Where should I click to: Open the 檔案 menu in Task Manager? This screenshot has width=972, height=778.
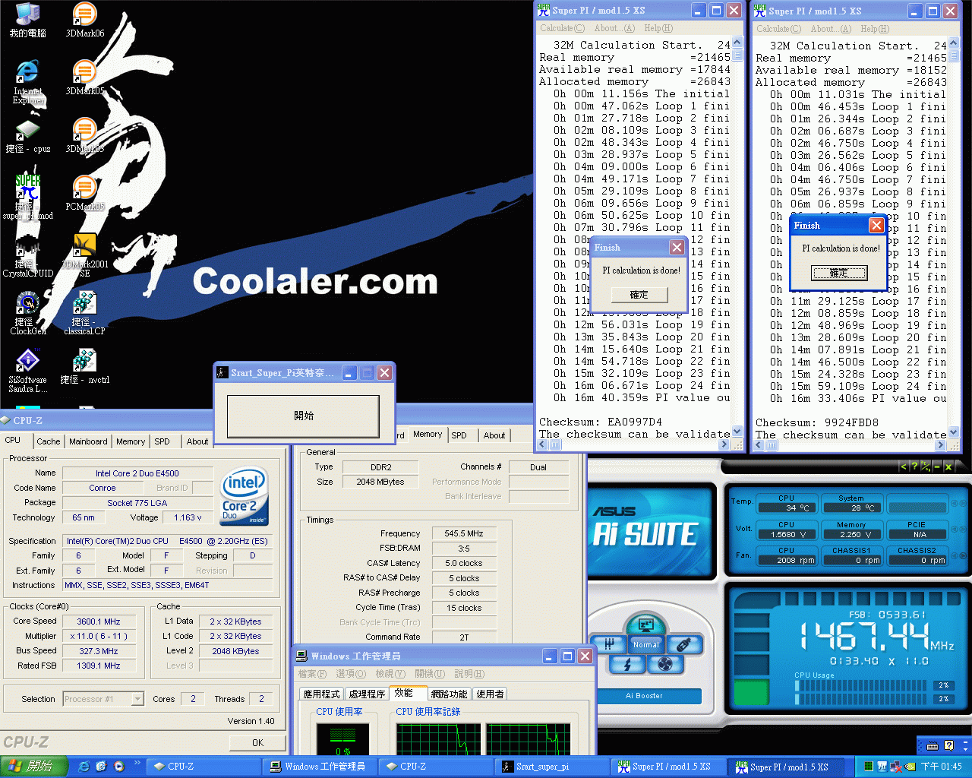(311, 674)
